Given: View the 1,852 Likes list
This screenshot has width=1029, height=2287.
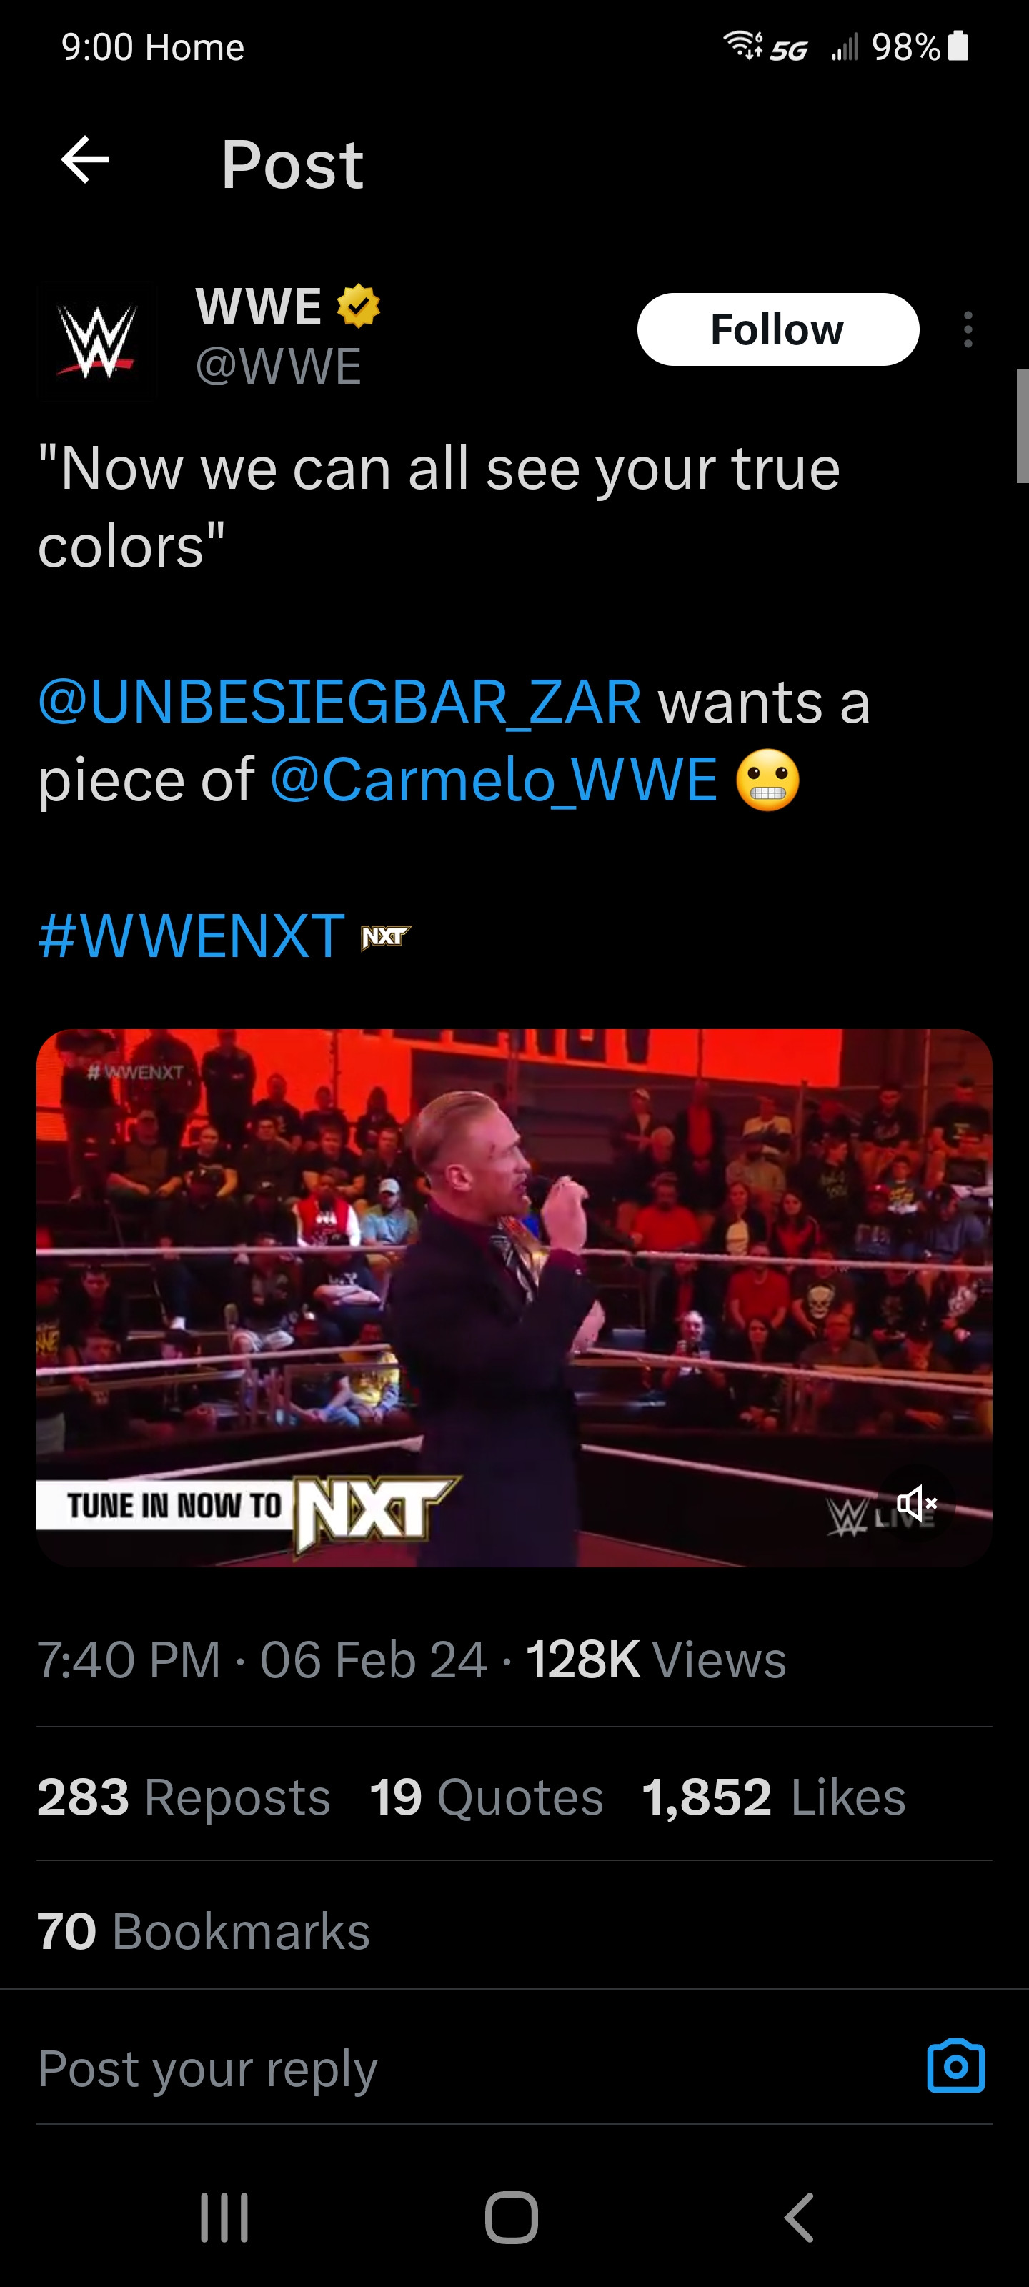Looking at the screenshot, I should [773, 1797].
